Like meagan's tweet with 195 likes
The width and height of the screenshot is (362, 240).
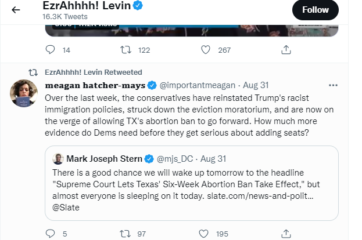pos(203,234)
